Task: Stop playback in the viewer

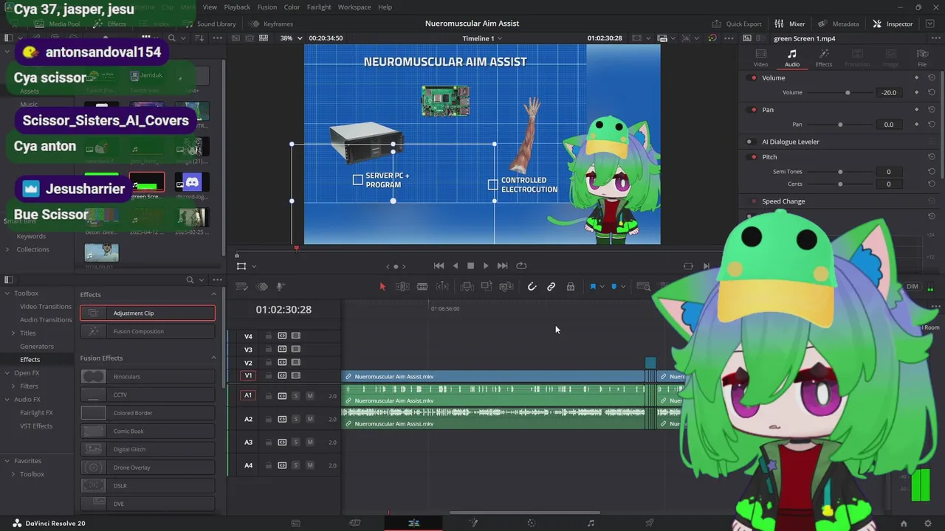Action: [x=470, y=265]
